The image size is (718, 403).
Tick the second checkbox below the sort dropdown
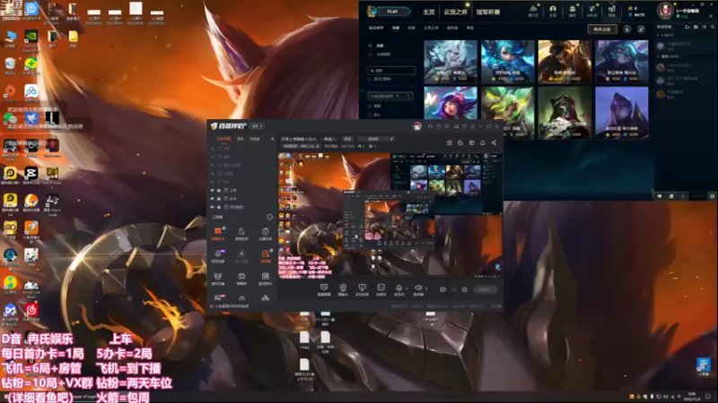click(370, 115)
